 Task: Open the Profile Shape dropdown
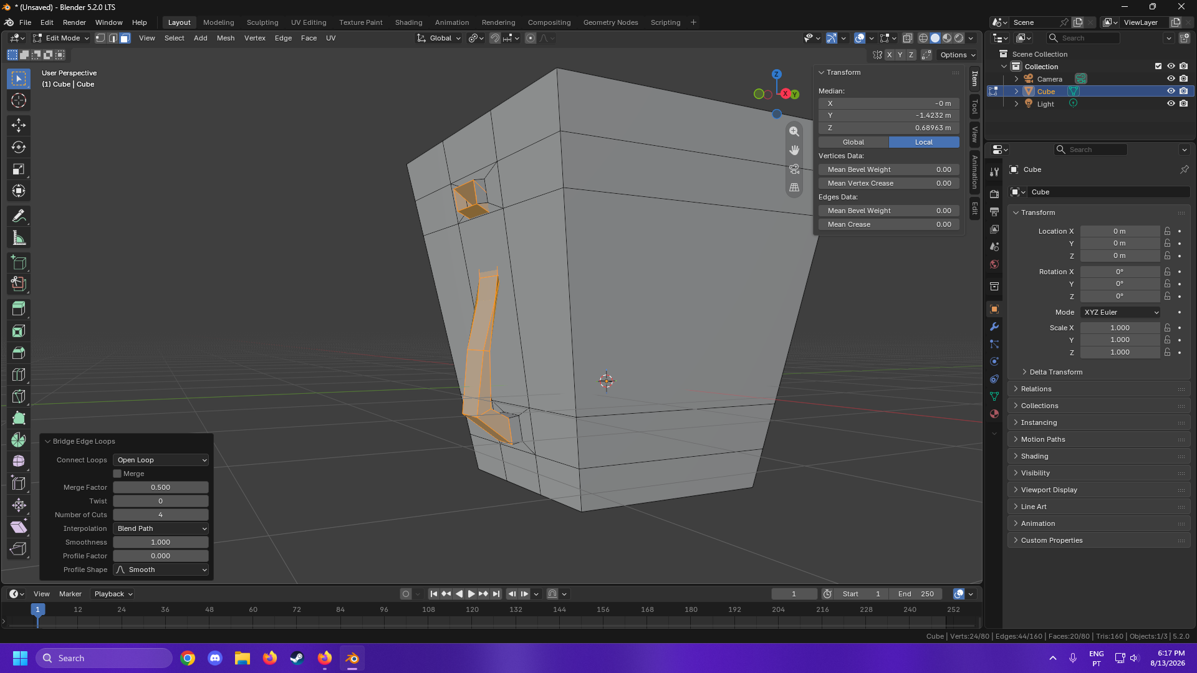click(161, 570)
